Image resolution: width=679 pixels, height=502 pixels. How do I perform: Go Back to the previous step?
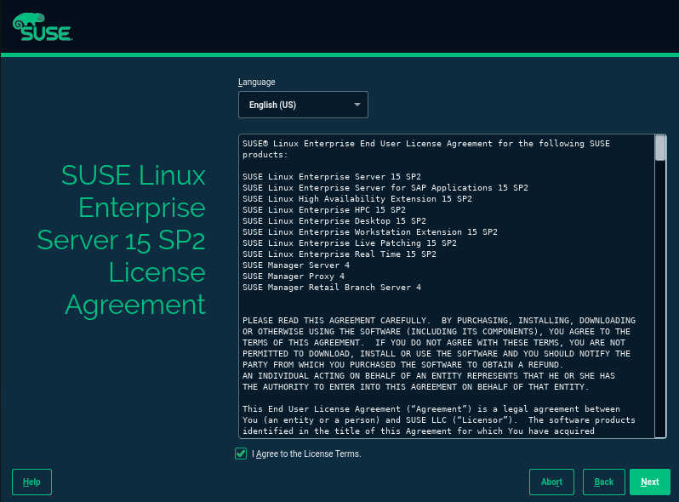pos(603,482)
